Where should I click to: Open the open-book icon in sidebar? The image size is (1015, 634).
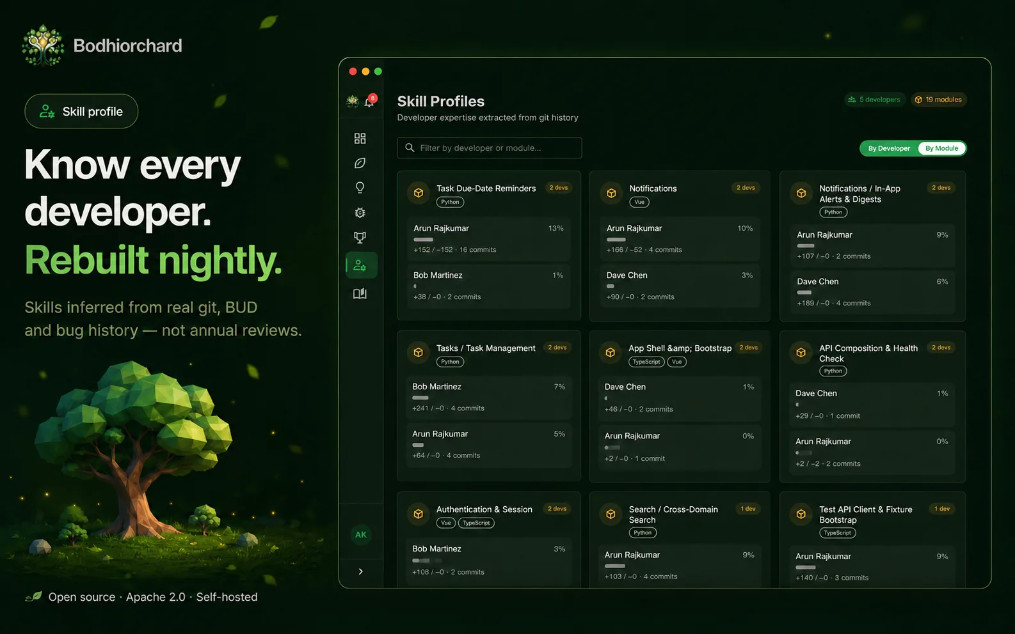click(x=360, y=293)
